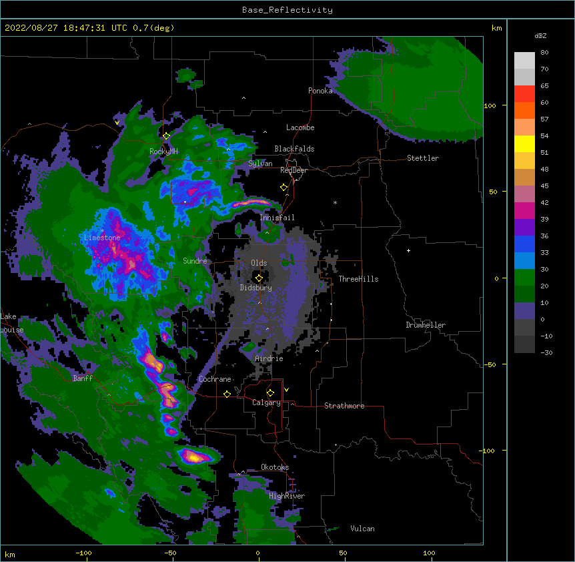Click the Drumheller city label
This screenshot has height=562, width=575.
pos(426,325)
